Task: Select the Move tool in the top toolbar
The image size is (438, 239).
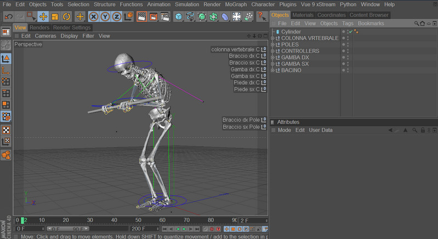Action: coord(43,16)
